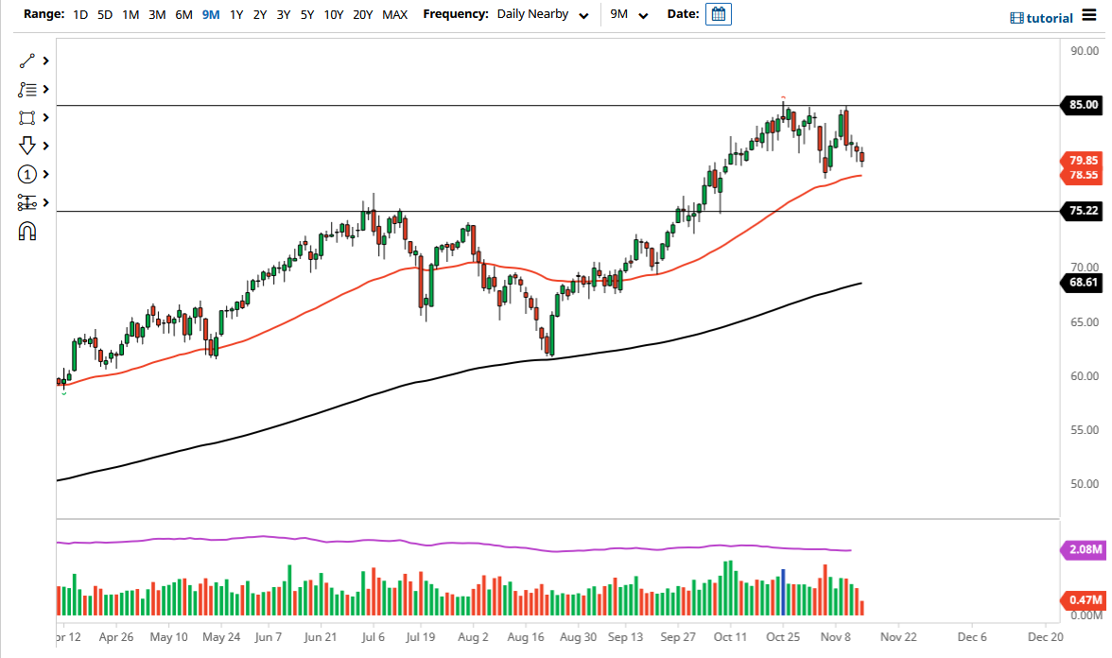Viewport: 1112px width, 658px height.
Task: Open the measurement tool in the sidebar
Action: pyautogui.click(x=27, y=201)
